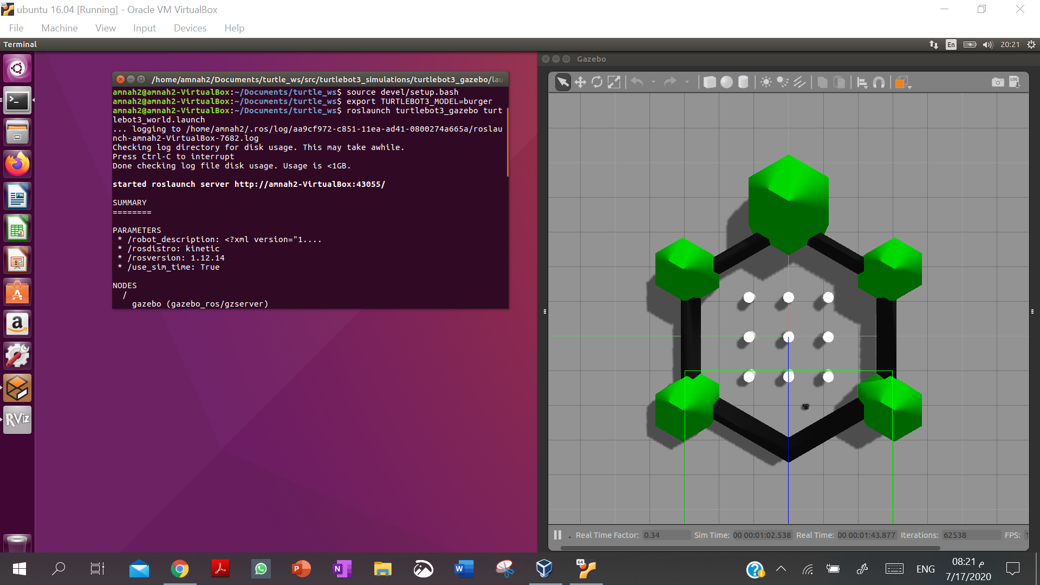
Task: Open Google Chrome from Windows taskbar
Action: (180, 569)
